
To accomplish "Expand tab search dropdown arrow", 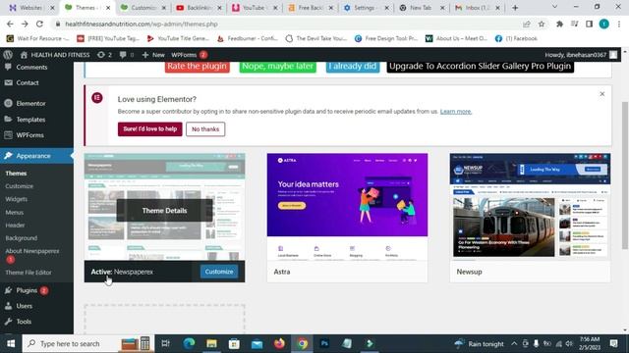I will point(554,7).
